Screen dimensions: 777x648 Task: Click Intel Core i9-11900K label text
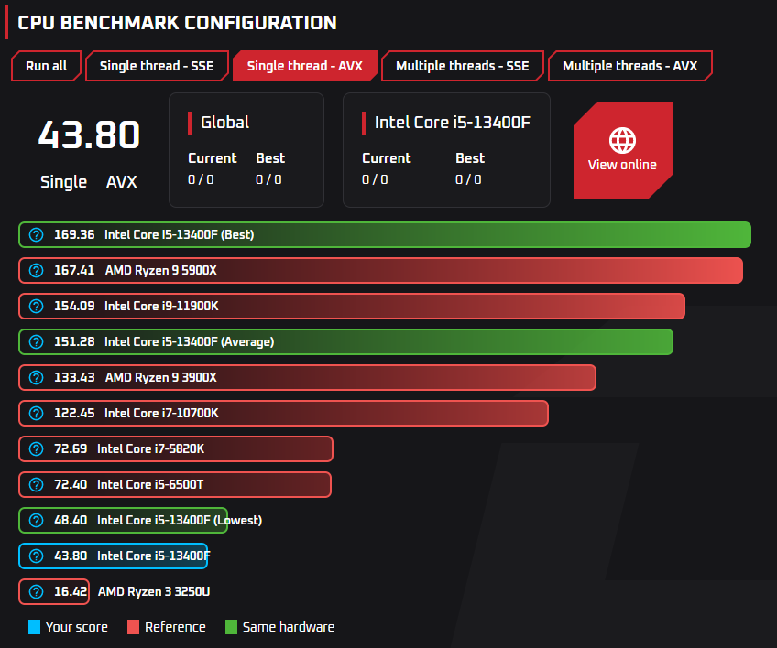tap(161, 306)
